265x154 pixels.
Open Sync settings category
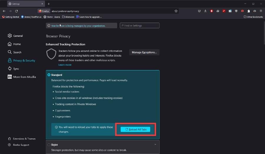click(13, 69)
